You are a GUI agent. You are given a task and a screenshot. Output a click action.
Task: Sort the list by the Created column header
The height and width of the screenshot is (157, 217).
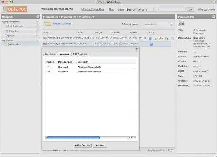[x=116, y=33]
